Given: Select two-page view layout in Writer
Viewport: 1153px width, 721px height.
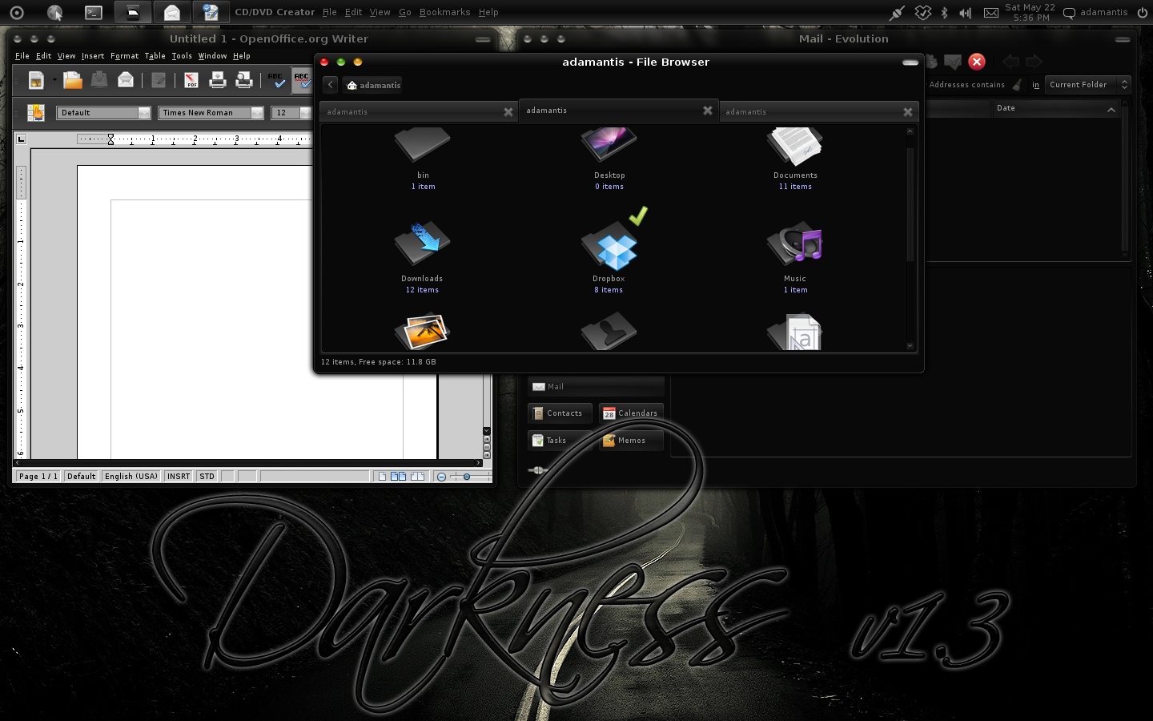Looking at the screenshot, I should (x=398, y=476).
